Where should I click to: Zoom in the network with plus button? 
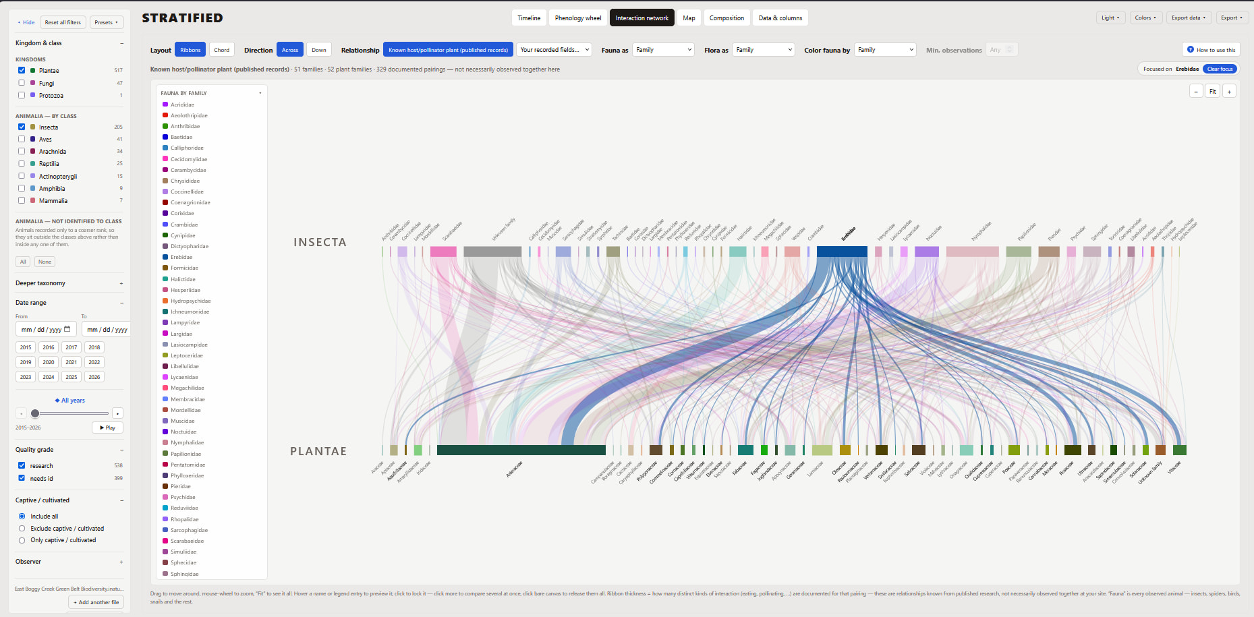coord(1229,91)
